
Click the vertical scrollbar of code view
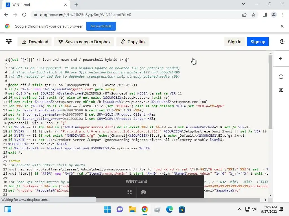pos(270,92)
